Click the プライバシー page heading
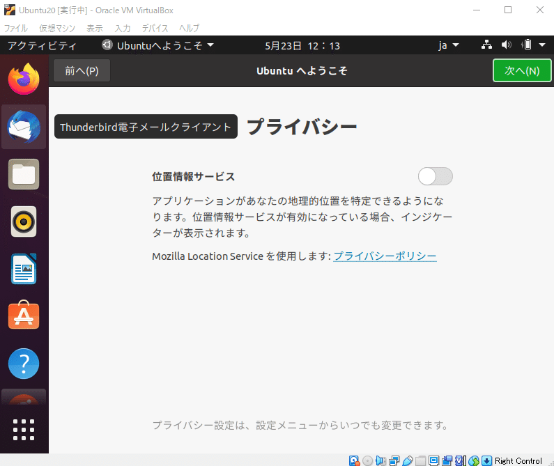The height and width of the screenshot is (466, 554). pyautogui.click(x=302, y=127)
